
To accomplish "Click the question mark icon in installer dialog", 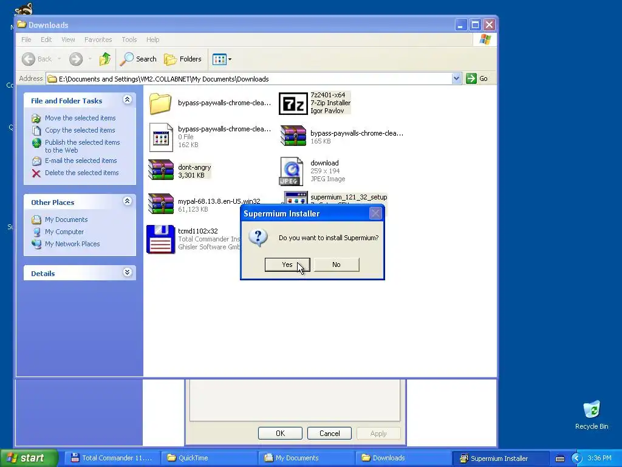I will click(258, 238).
